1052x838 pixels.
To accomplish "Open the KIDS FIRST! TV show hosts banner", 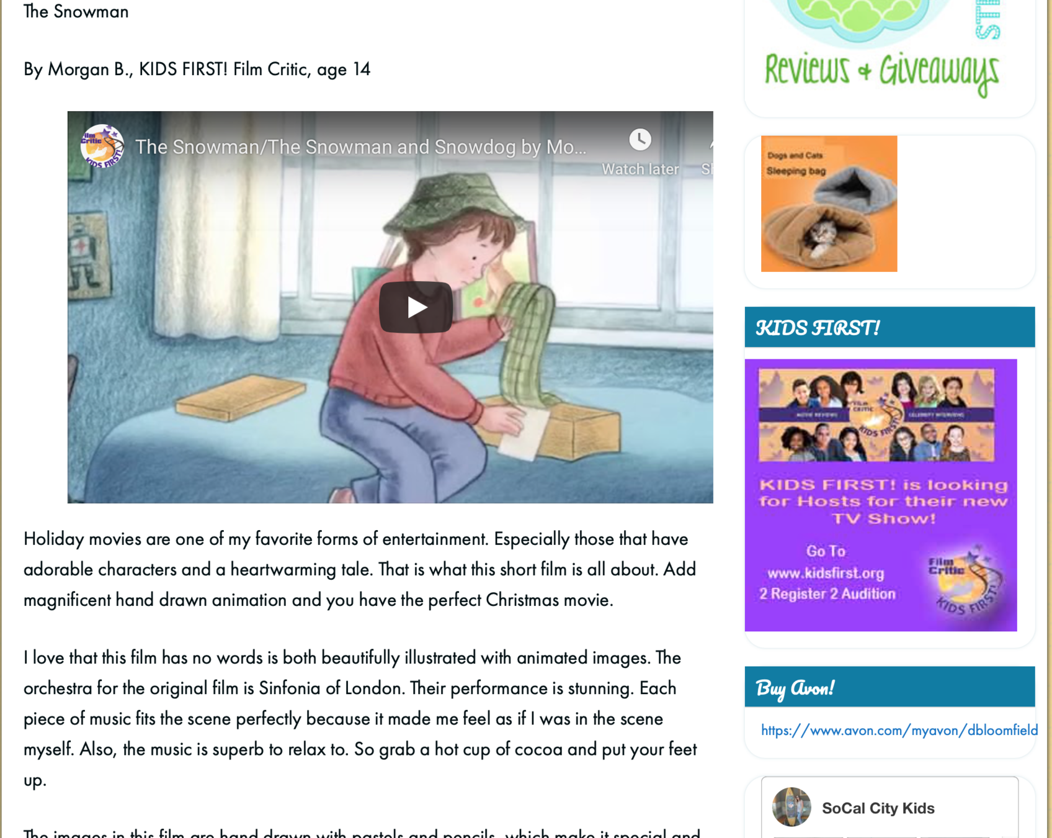I will (x=881, y=495).
